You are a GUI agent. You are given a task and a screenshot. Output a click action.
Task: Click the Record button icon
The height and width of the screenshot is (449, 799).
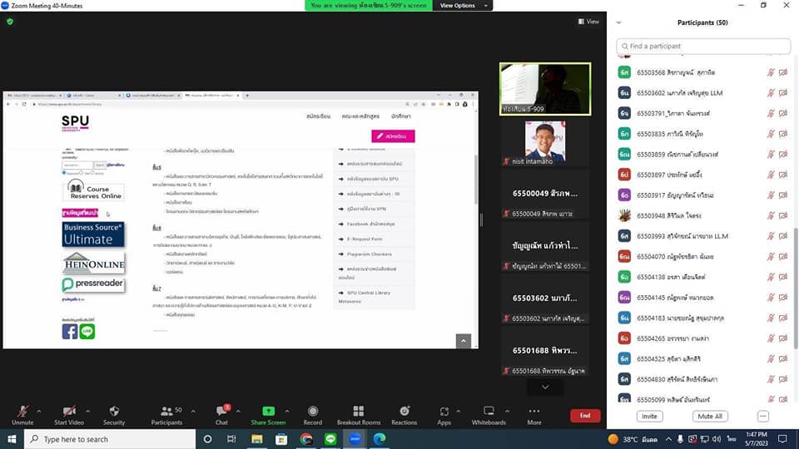313,412
